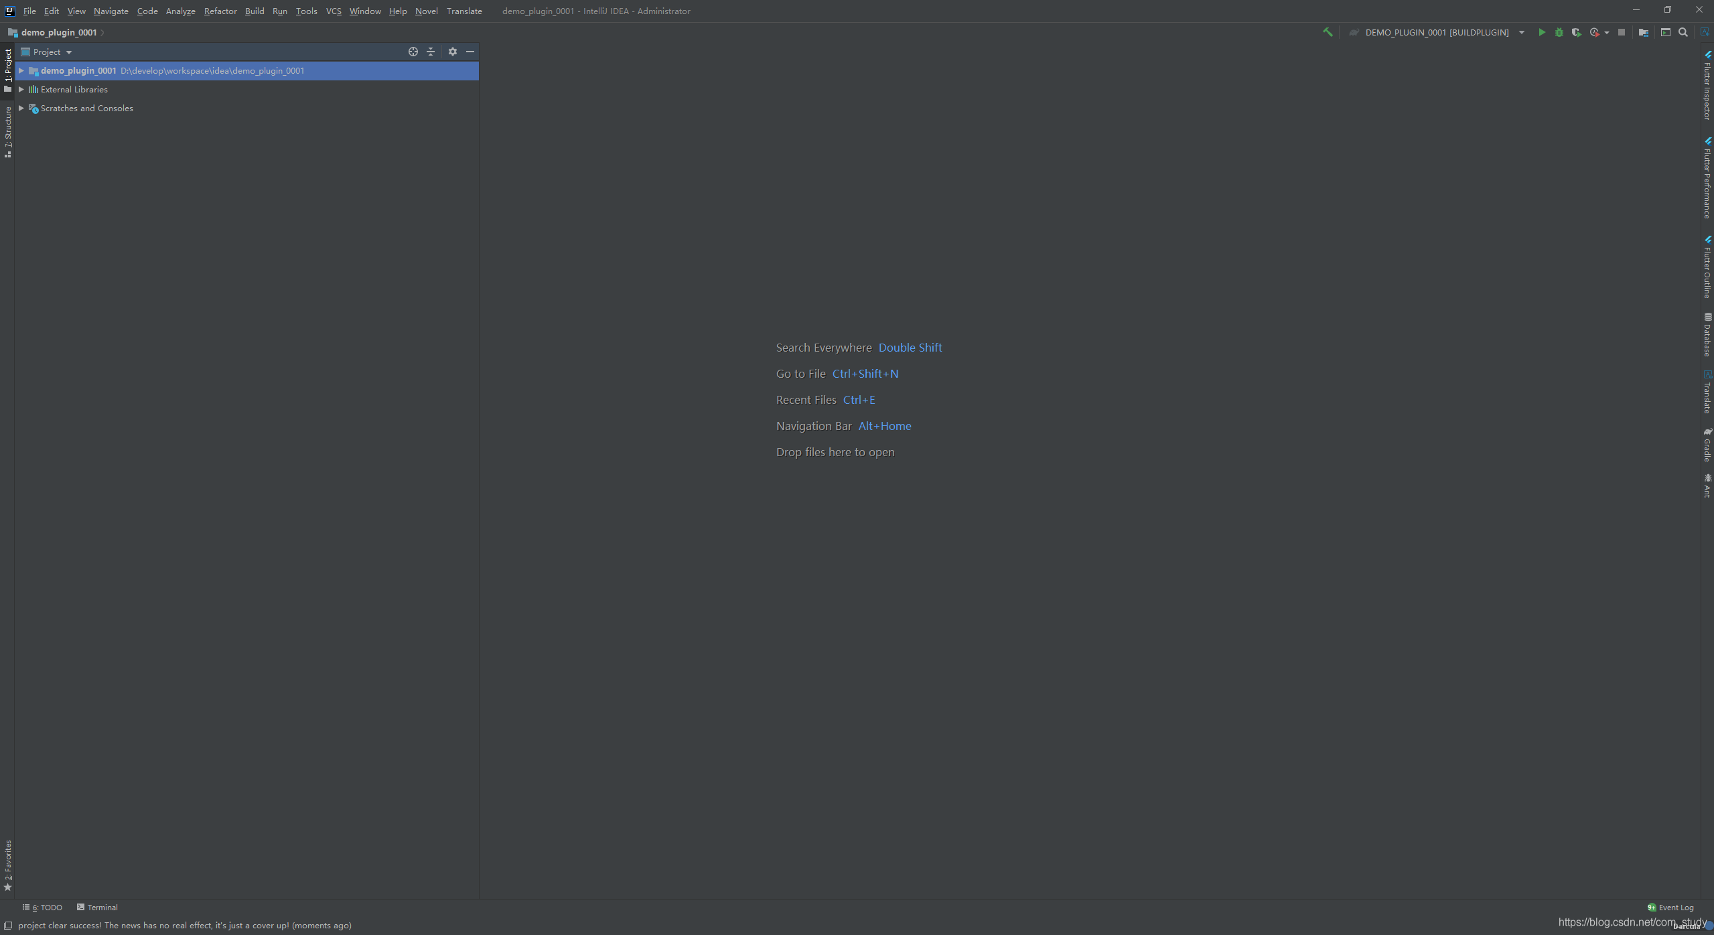Select the demo_plugin_0001 tree row
Image resolution: width=1714 pixels, height=935 pixels.
(246, 70)
